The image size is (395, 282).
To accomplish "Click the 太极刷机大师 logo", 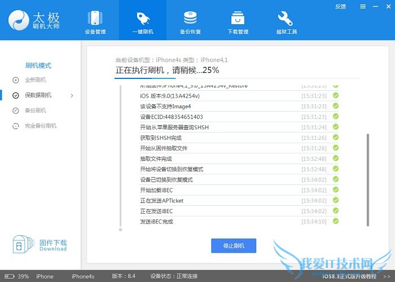I will click(34, 20).
